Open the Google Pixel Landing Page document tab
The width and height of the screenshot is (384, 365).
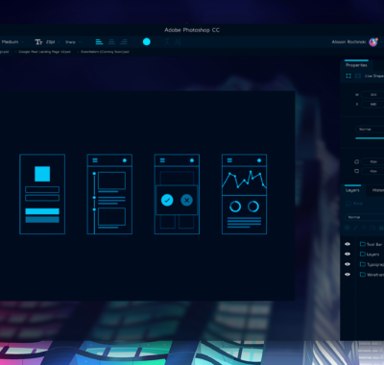click(44, 52)
